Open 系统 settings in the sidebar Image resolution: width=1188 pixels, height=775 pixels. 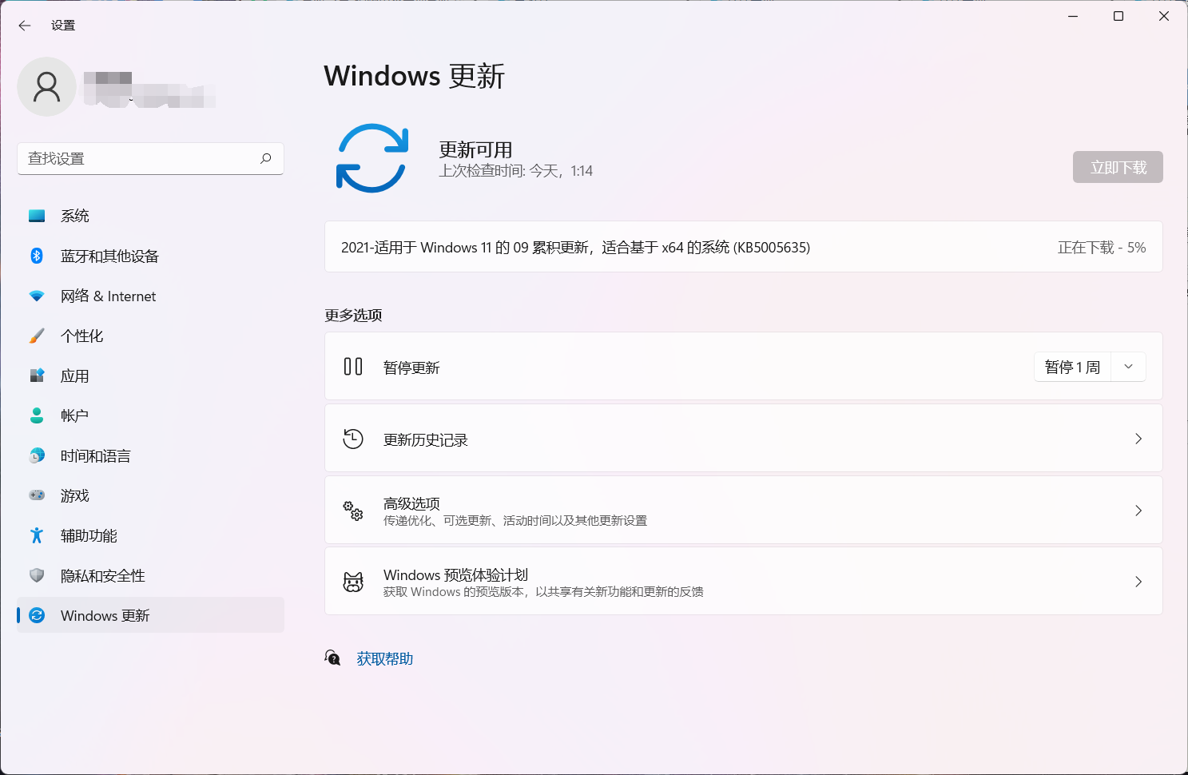[150, 216]
